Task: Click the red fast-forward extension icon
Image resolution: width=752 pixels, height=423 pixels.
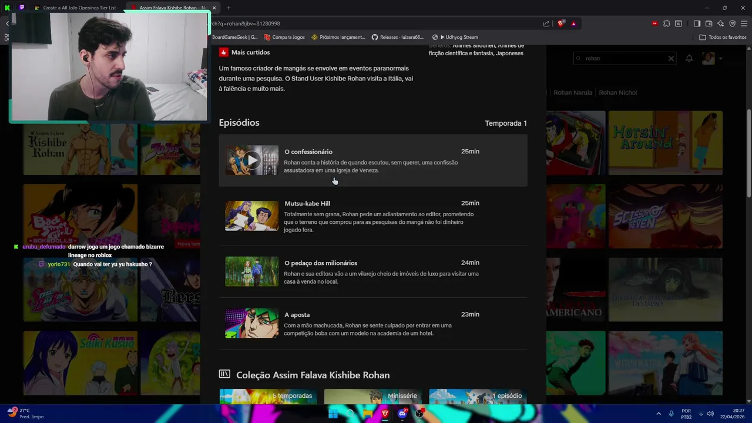Action: pyautogui.click(x=654, y=23)
